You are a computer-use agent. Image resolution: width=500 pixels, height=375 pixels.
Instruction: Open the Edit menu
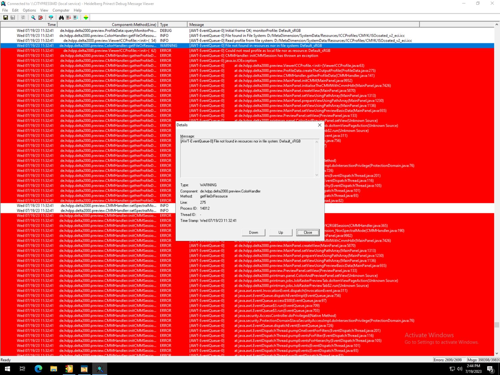pos(15,10)
